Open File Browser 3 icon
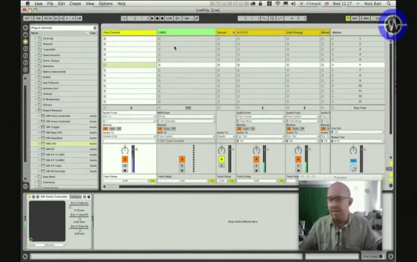The width and height of the screenshot is (417, 262). [x=25, y=63]
